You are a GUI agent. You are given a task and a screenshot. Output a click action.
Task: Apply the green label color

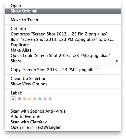point(35,99)
